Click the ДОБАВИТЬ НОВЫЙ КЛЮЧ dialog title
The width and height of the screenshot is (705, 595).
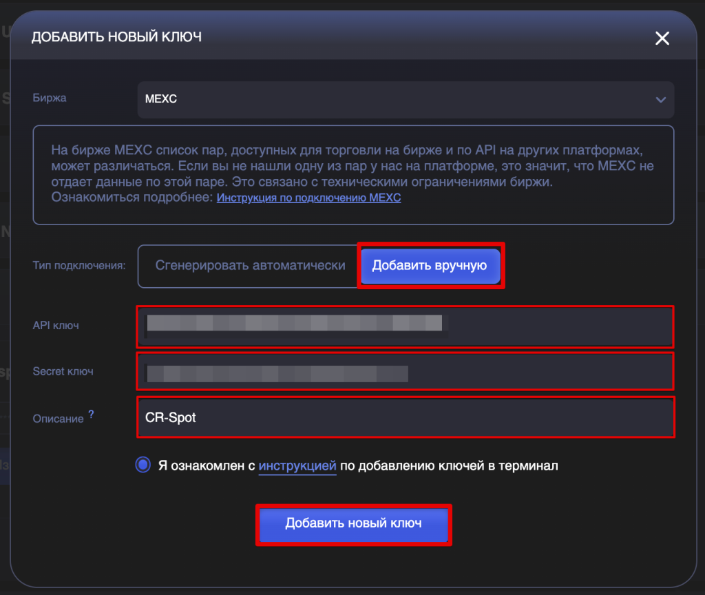point(116,37)
